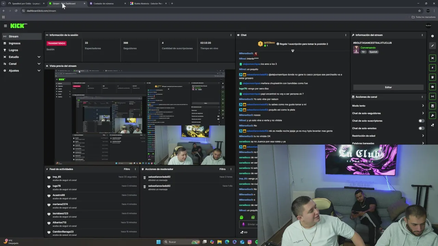Toggle Chat de solo-suscriptores switch
Screen dimensions: 438x246
pos(422,121)
